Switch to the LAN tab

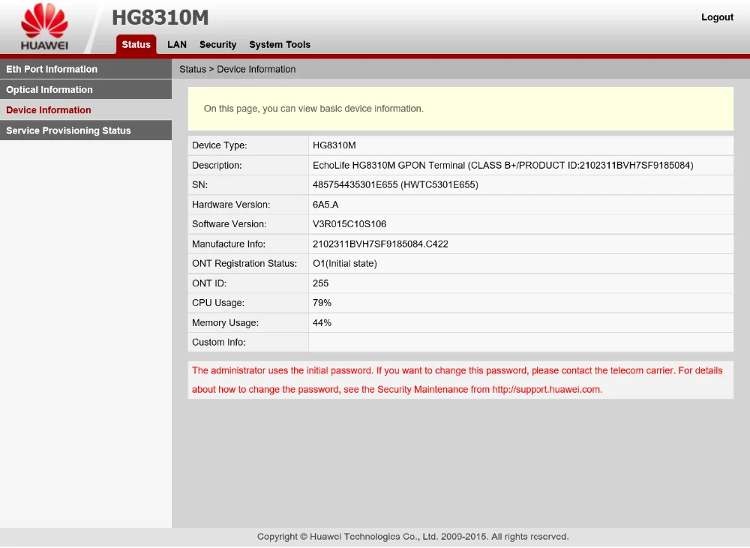pos(177,45)
